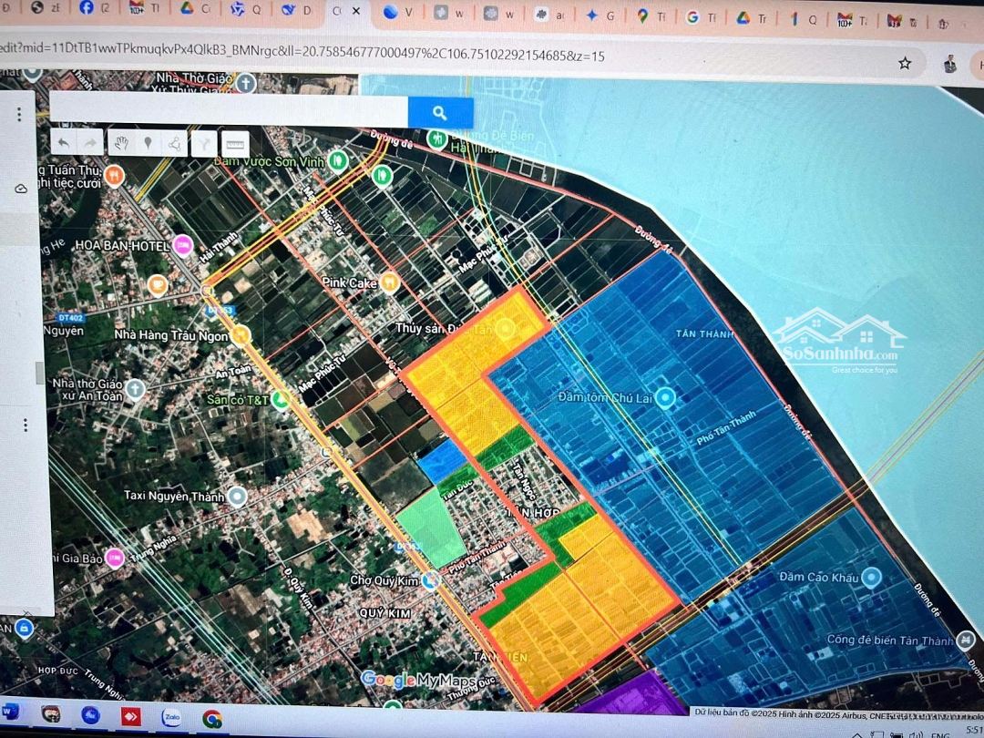The width and height of the screenshot is (984, 738).
Task: Choose the add marker tool
Action: click(147, 143)
